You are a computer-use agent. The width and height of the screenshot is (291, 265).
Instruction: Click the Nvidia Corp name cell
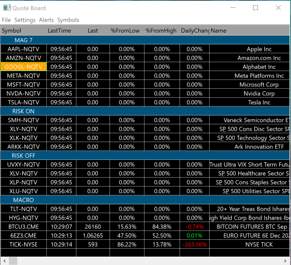pyautogui.click(x=250, y=93)
